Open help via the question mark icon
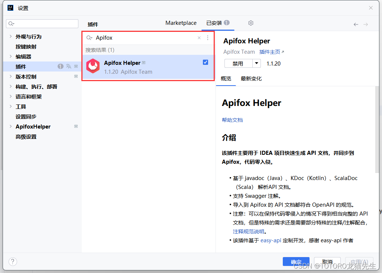 12,262
